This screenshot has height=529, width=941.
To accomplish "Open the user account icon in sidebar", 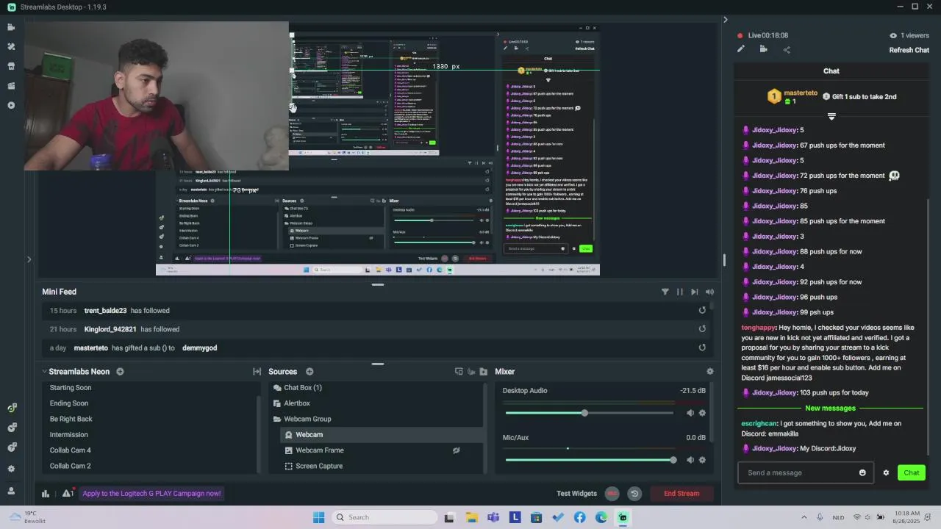I will (11, 491).
